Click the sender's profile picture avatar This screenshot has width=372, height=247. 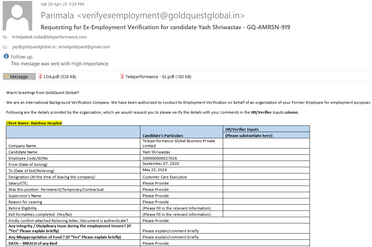click(17, 16)
